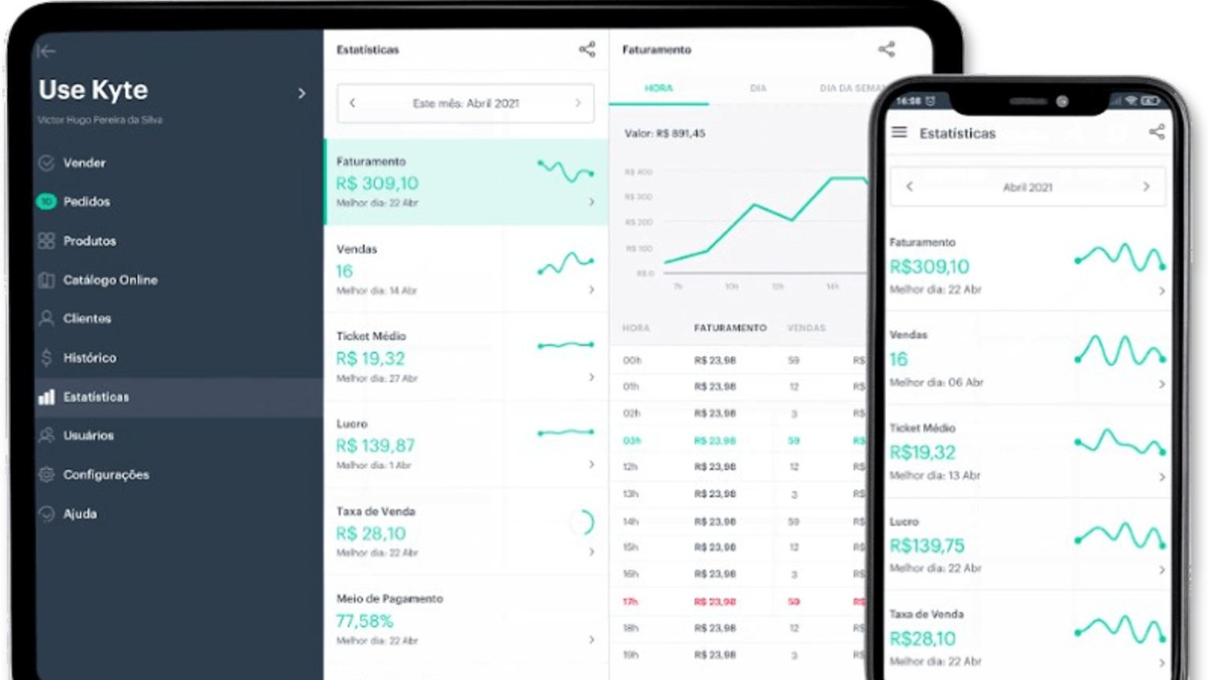Screen dimensions: 1208x680
Task: Expand phone Faturamento card chevron
Action: [x=1162, y=291]
